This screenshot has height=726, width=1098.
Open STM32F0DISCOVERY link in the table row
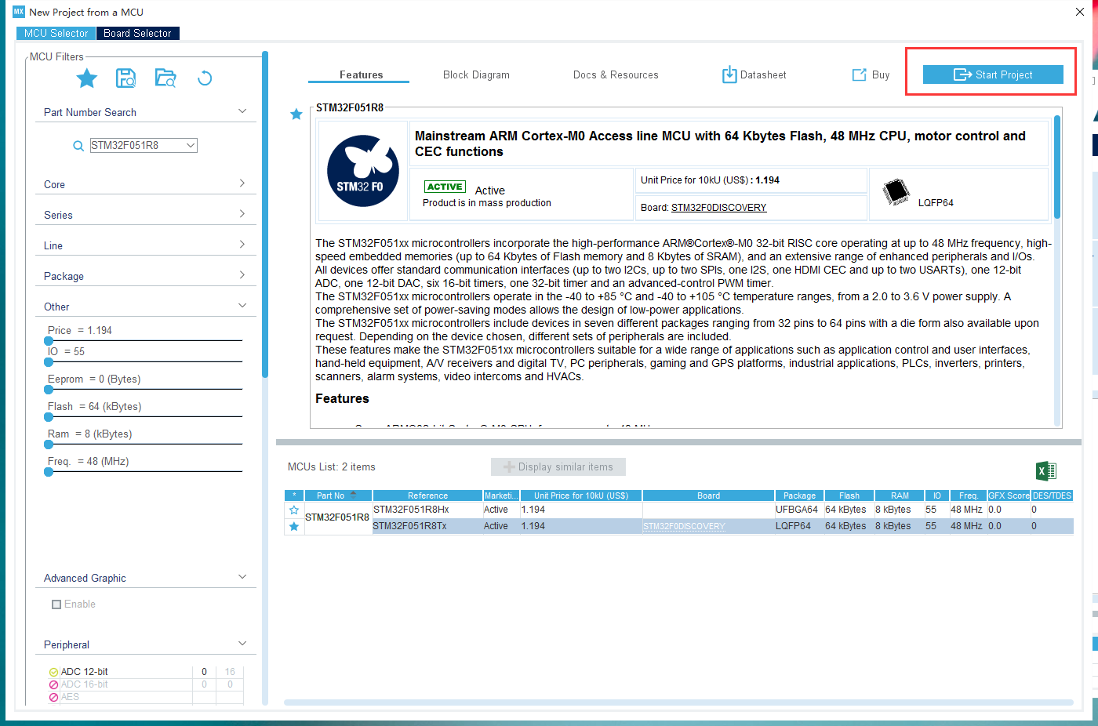pyautogui.click(x=684, y=527)
